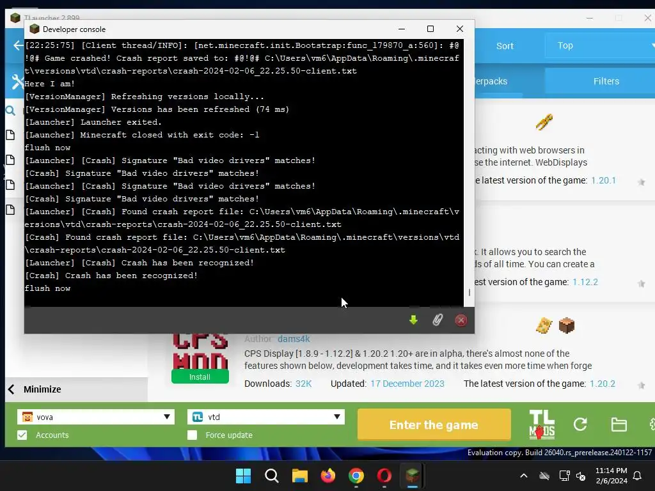Open the vova account dropdown
The image size is (655, 491).
click(x=96, y=417)
